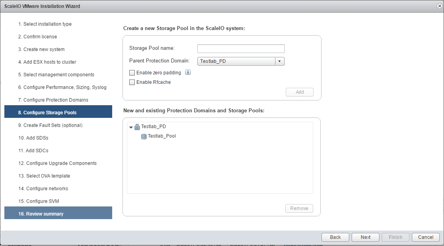Click the Back button
Image resolution: width=444 pixels, height=246 pixels.
[x=335, y=237]
